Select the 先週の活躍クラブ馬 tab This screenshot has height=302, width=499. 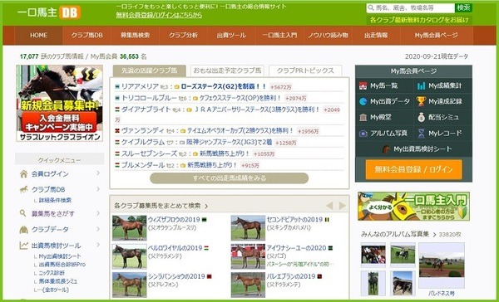click(149, 71)
